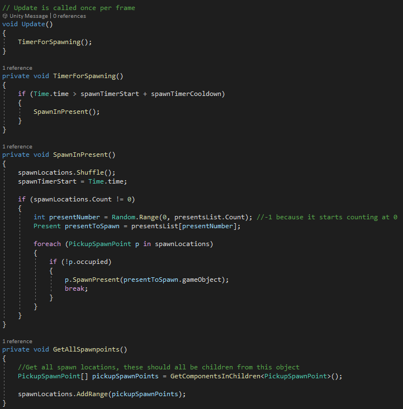Click the 'foreach' keyword

pos(47,244)
